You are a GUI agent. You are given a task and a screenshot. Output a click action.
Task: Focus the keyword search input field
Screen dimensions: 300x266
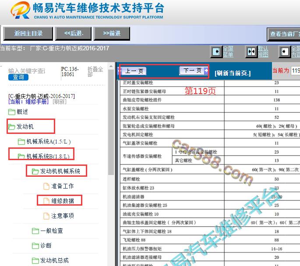[27, 71]
